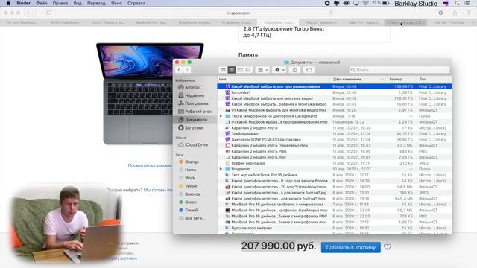Click the Finder Поиск search field
This screenshot has height=268, width=477.
point(399,70)
